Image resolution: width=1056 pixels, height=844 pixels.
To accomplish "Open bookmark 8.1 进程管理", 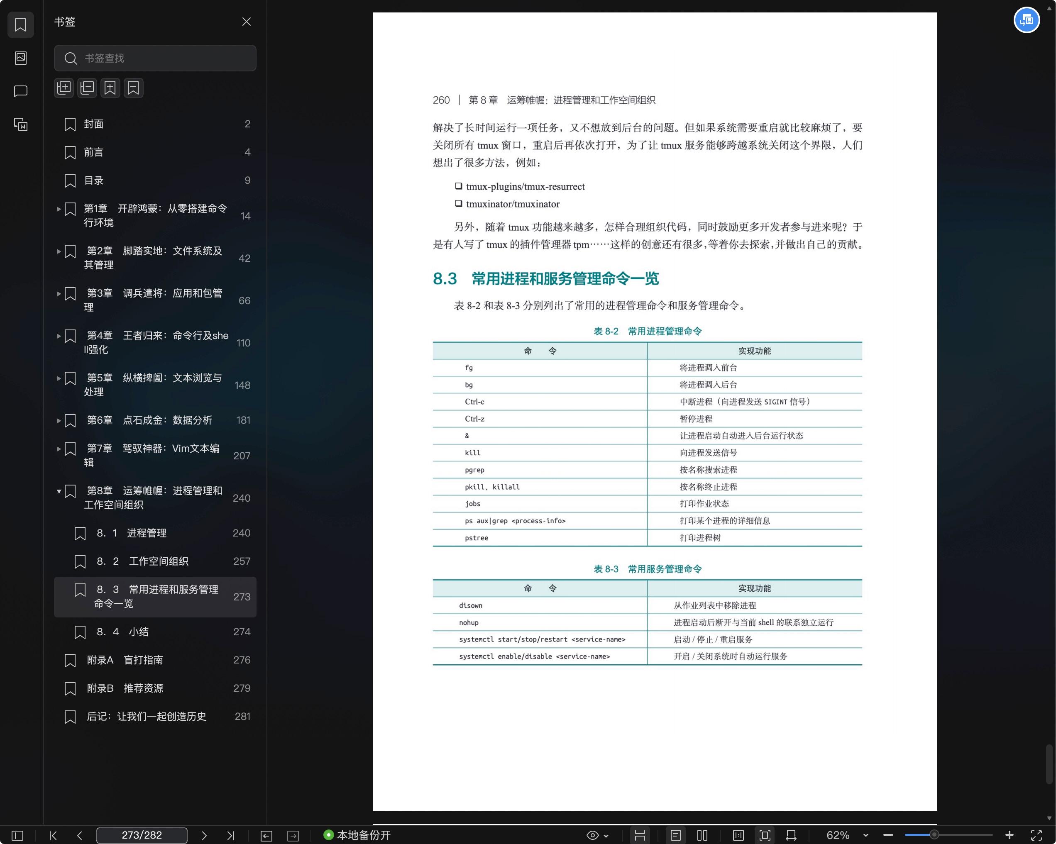I will [x=155, y=533].
